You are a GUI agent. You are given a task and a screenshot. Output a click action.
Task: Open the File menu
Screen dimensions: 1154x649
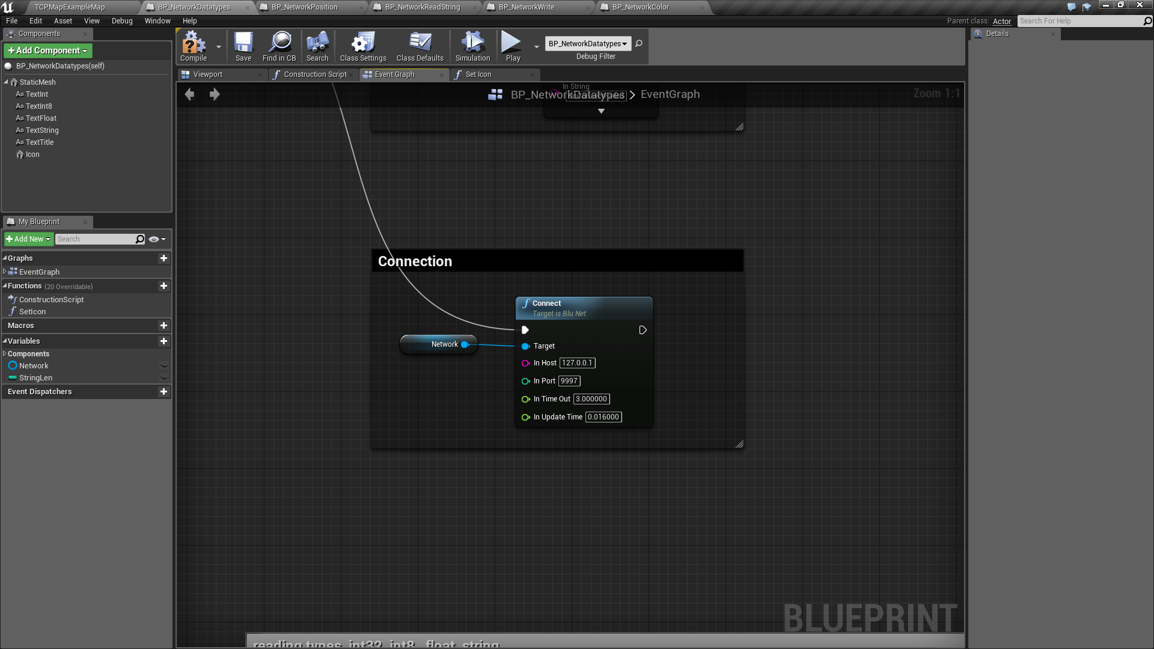click(x=12, y=21)
